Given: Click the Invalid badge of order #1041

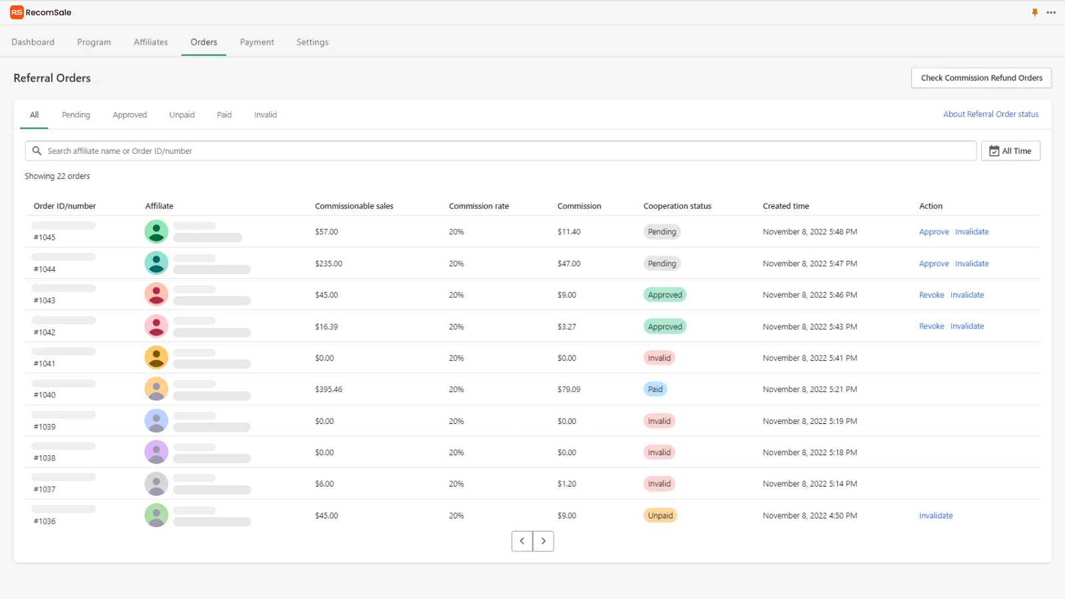Looking at the screenshot, I should click(x=660, y=358).
